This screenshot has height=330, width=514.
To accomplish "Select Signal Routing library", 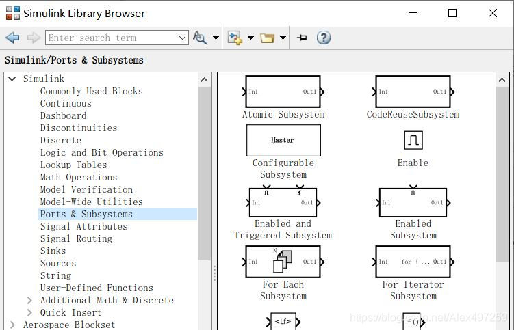I will [x=76, y=239].
